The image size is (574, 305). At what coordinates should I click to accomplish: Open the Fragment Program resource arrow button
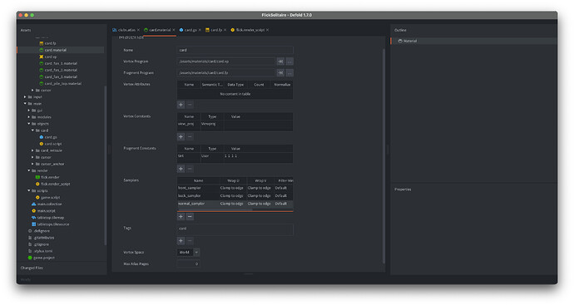[x=280, y=73]
